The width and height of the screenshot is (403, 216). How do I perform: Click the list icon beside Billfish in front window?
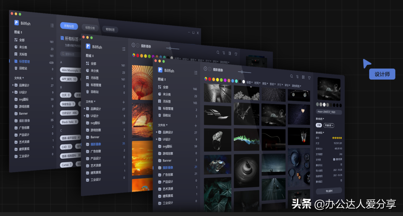[195, 73]
